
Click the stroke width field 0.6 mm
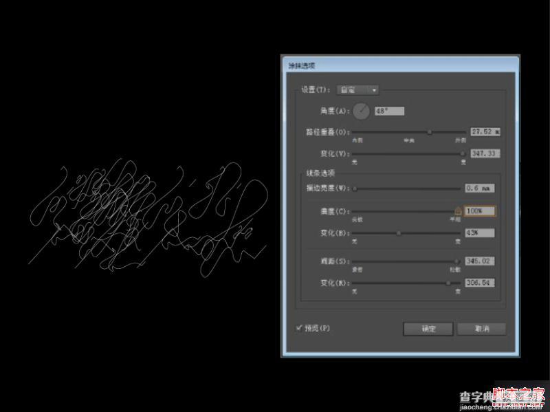pos(479,188)
